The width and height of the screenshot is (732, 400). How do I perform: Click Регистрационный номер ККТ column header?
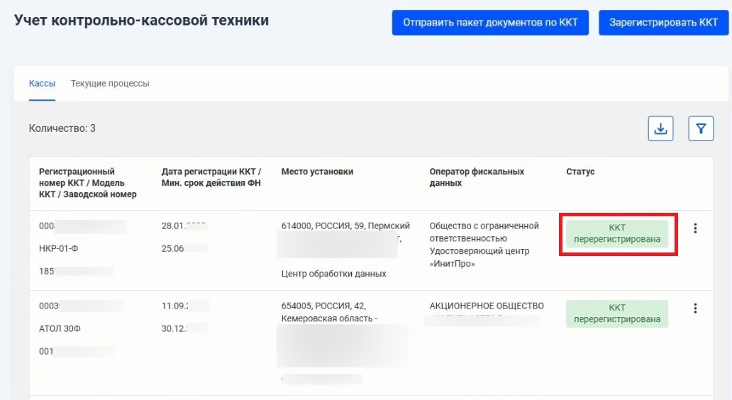tap(88, 183)
